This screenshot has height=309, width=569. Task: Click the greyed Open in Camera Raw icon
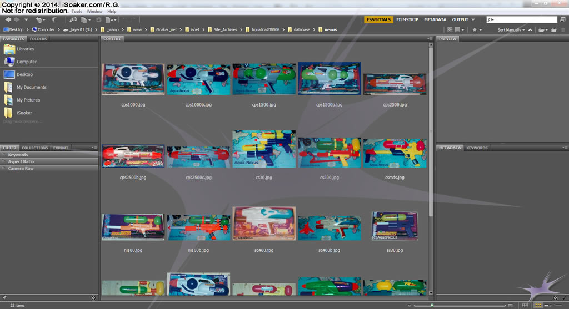pyautogui.click(x=98, y=19)
